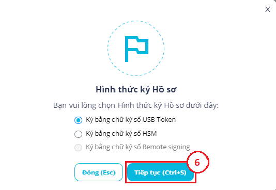276x190 pixels.
Task: Click the 'Ký bằng chữ ký số HSM' label
Action: coord(121,134)
